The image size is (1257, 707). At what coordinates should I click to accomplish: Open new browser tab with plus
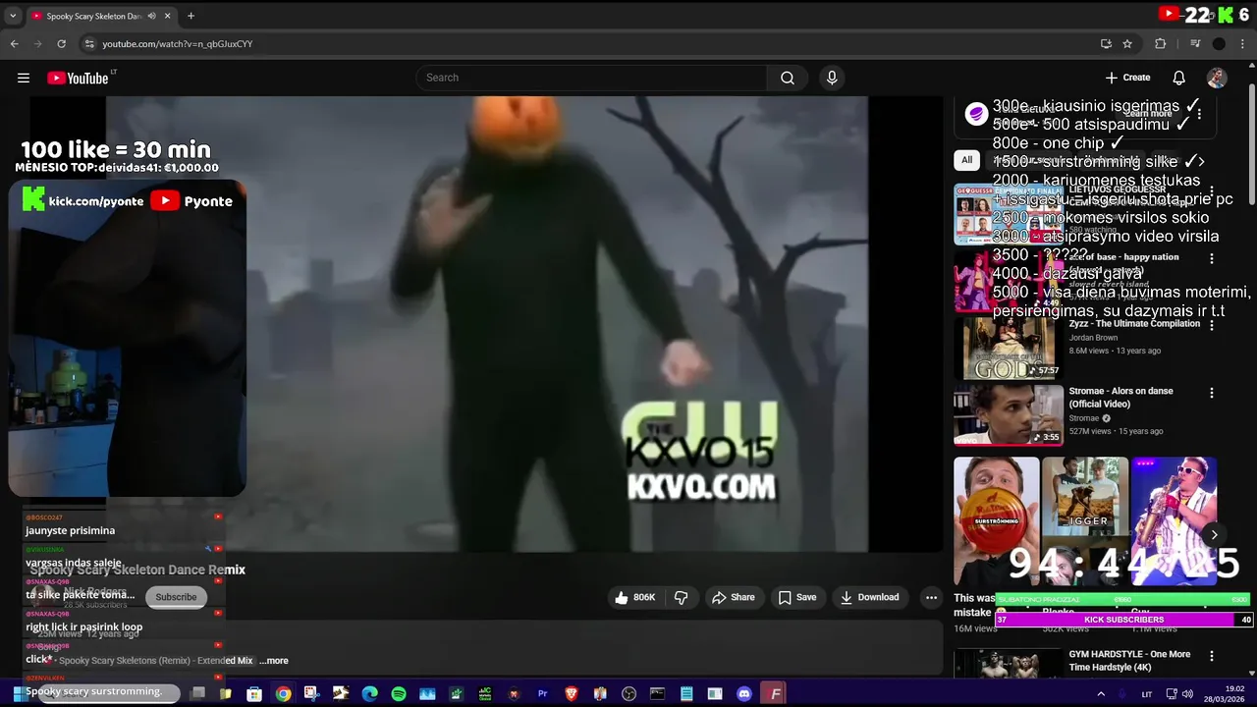click(x=191, y=16)
